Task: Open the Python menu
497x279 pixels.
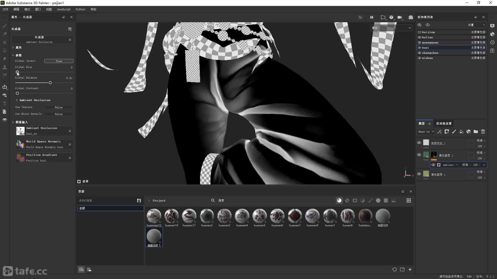Action: click(81, 9)
